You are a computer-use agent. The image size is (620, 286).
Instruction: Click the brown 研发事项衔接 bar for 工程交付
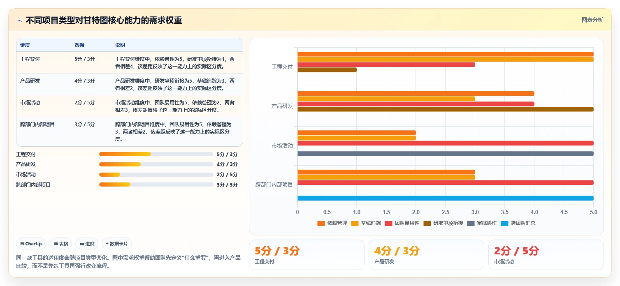(x=327, y=70)
